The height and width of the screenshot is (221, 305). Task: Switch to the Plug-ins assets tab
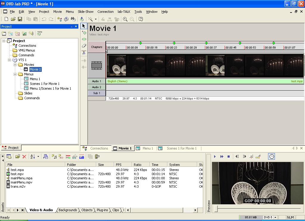tap(102, 210)
